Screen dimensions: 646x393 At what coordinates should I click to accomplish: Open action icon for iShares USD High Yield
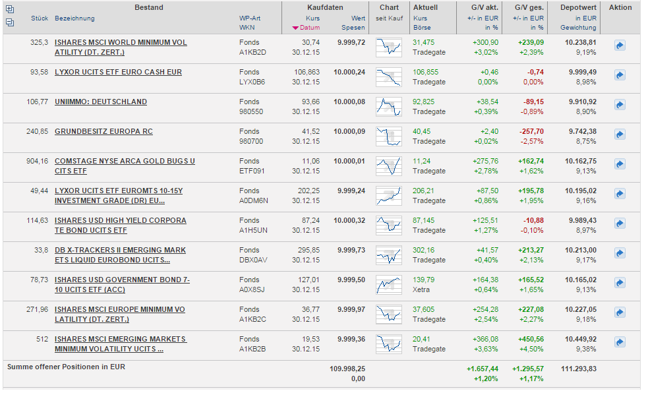click(620, 224)
